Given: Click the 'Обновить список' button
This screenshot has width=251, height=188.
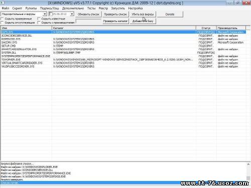Looking at the screenshot, I should coord(88,15).
